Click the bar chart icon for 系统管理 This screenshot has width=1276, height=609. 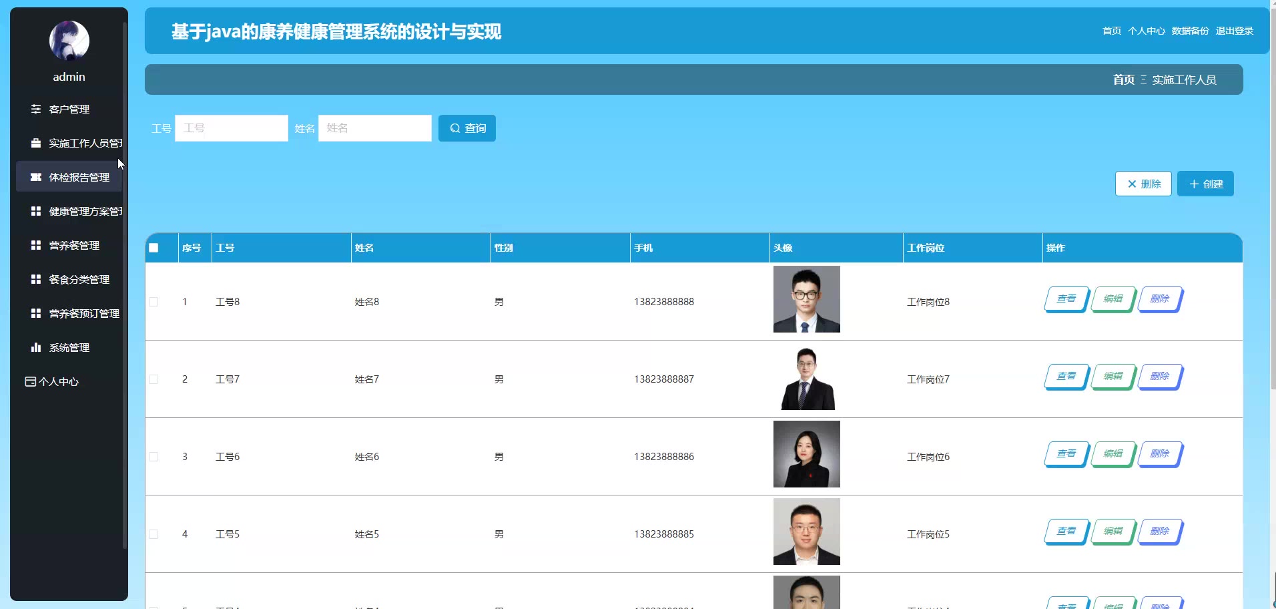[36, 347]
